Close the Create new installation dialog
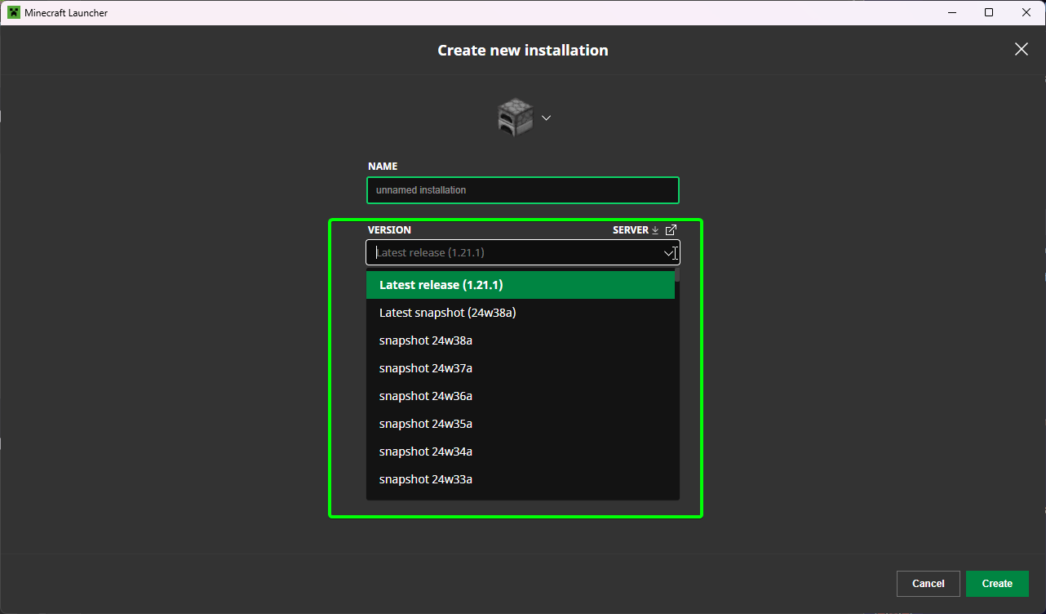 point(1021,50)
